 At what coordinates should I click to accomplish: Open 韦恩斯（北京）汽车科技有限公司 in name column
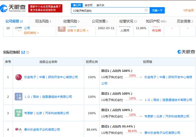click(x=46, y=113)
